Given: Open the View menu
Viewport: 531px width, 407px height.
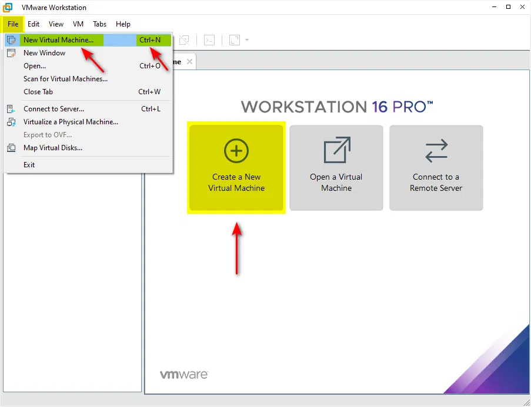Looking at the screenshot, I should click(56, 24).
